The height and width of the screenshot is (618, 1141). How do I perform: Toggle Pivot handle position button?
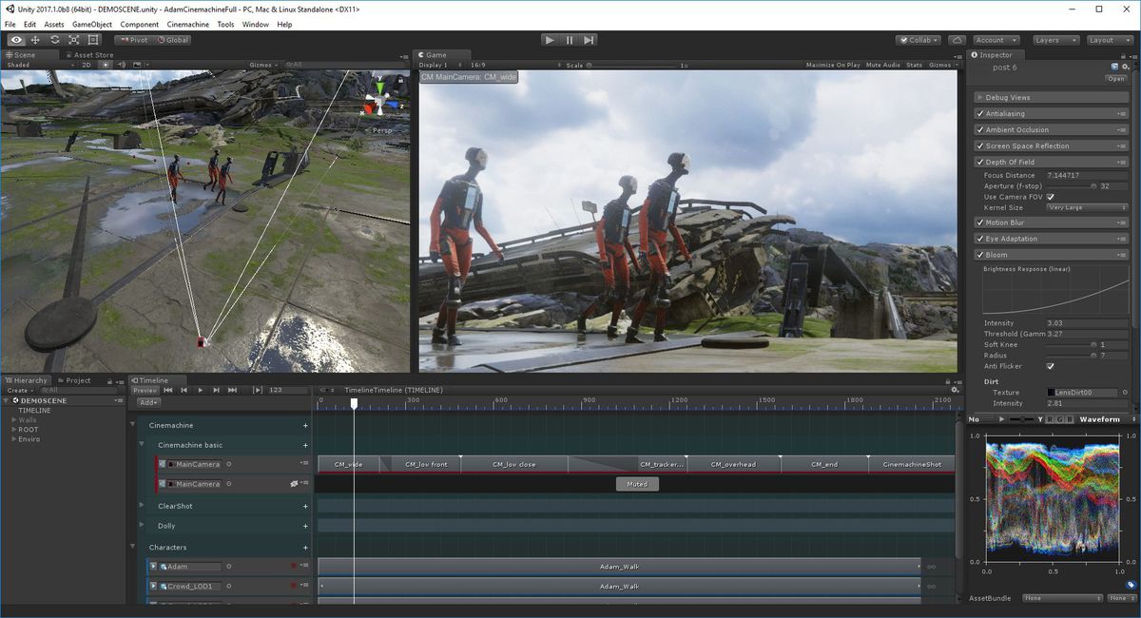(133, 40)
